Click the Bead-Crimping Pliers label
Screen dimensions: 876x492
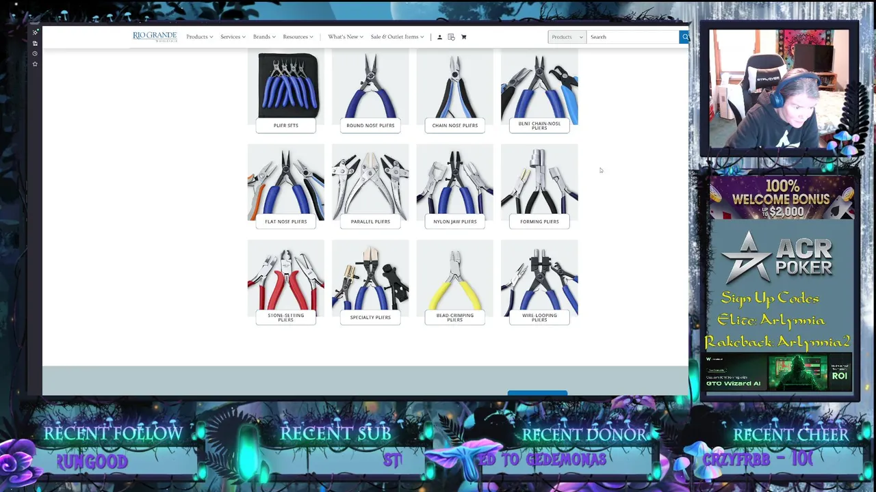click(455, 317)
